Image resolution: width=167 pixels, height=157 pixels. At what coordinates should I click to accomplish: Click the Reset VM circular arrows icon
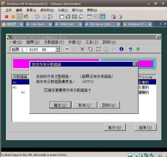tap(26, 17)
